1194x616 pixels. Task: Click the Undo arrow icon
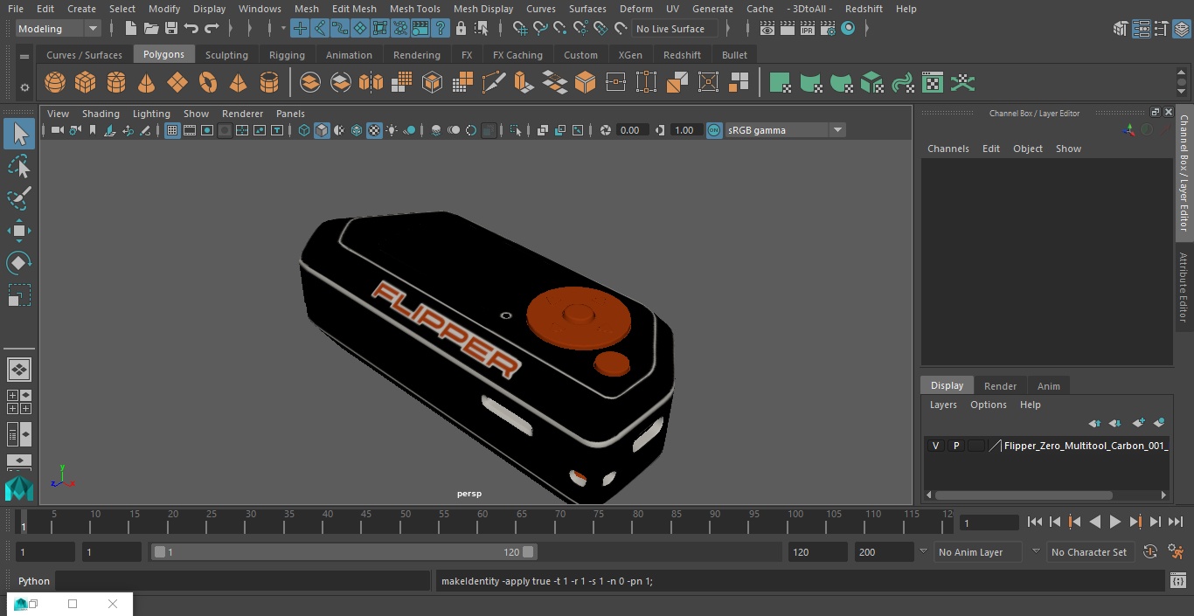[x=191, y=29]
